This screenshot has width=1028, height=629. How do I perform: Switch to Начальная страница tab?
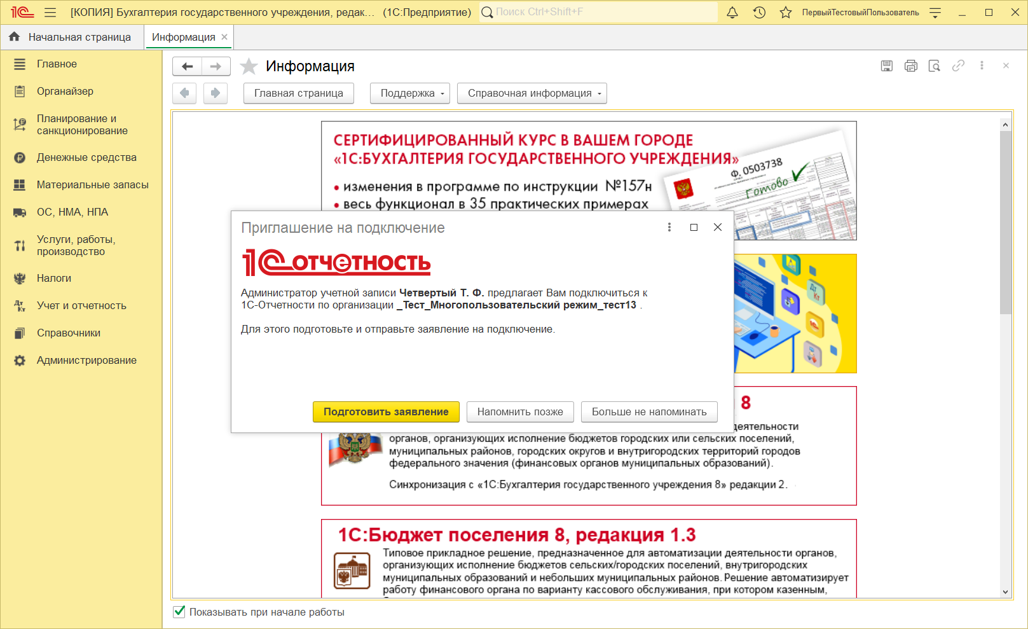coord(71,37)
